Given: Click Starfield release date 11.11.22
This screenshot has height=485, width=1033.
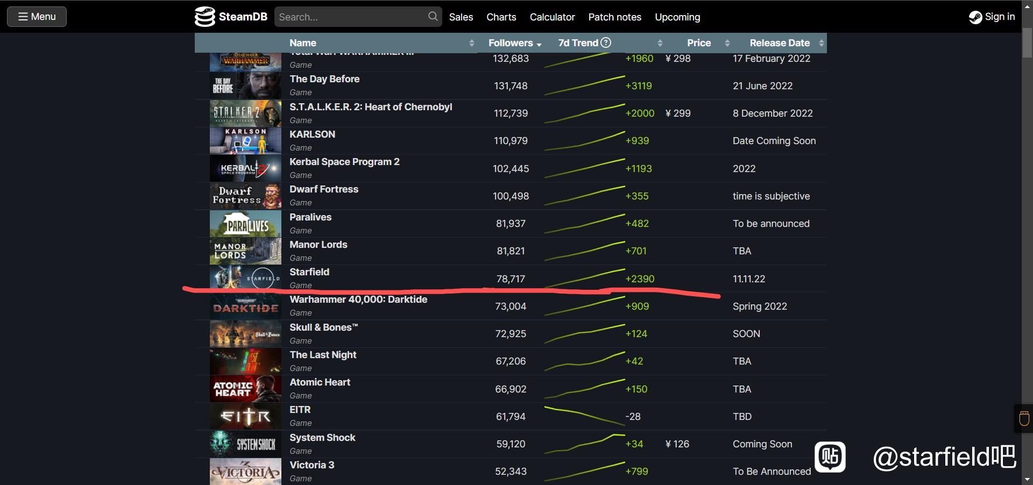Looking at the screenshot, I should pyautogui.click(x=749, y=279).
